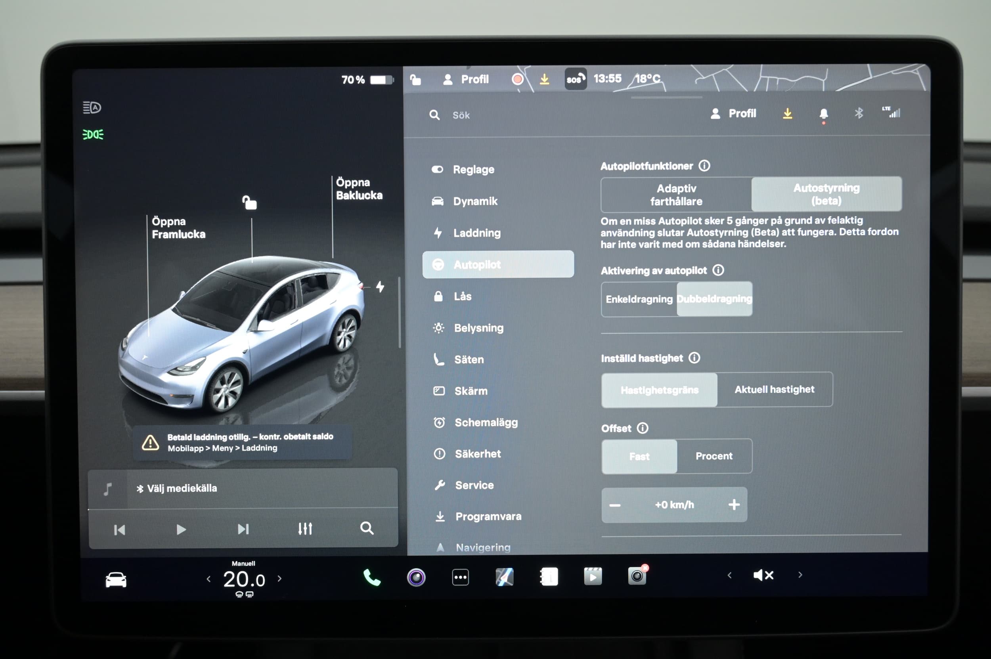Tap the charge port lightning icon by car
Viewport: 991px width, 659px height.
[x=380, y=287]
